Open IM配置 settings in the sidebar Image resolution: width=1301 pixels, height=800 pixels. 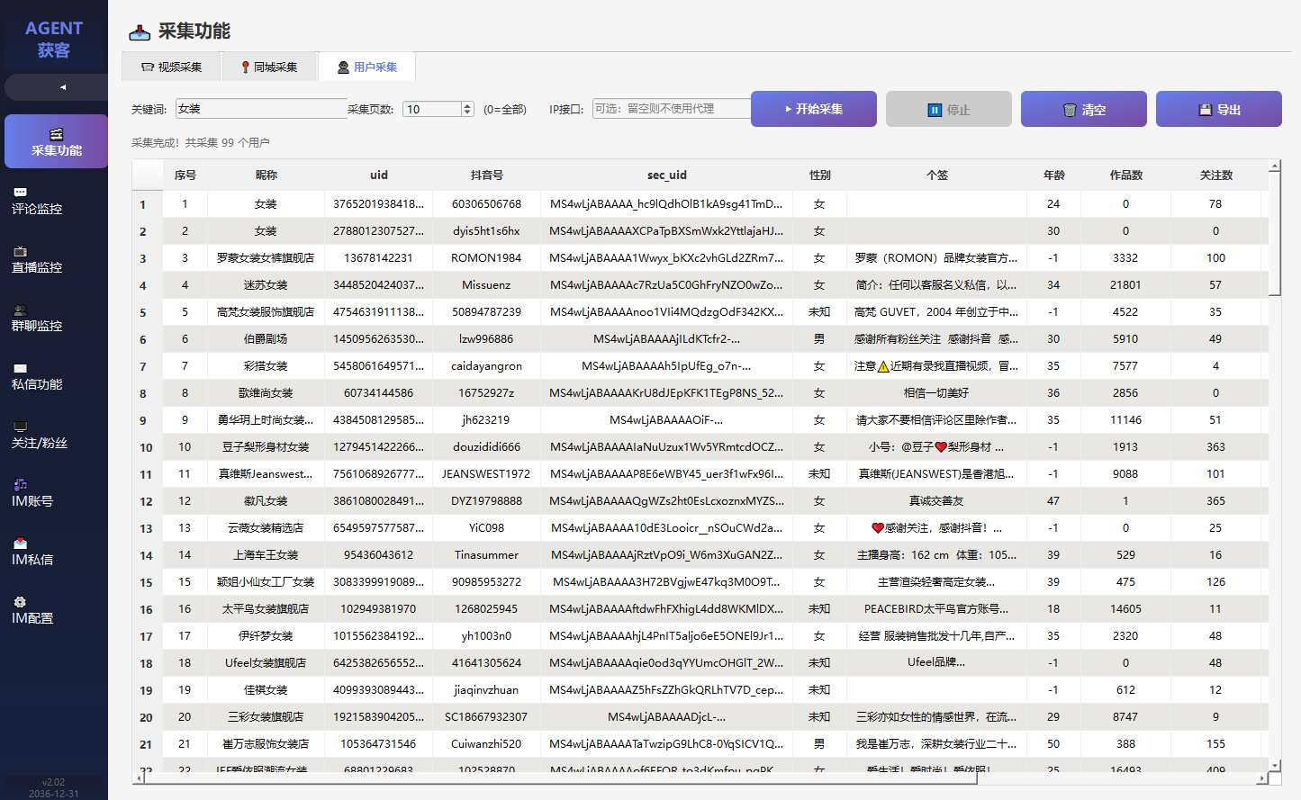[54, 610]
